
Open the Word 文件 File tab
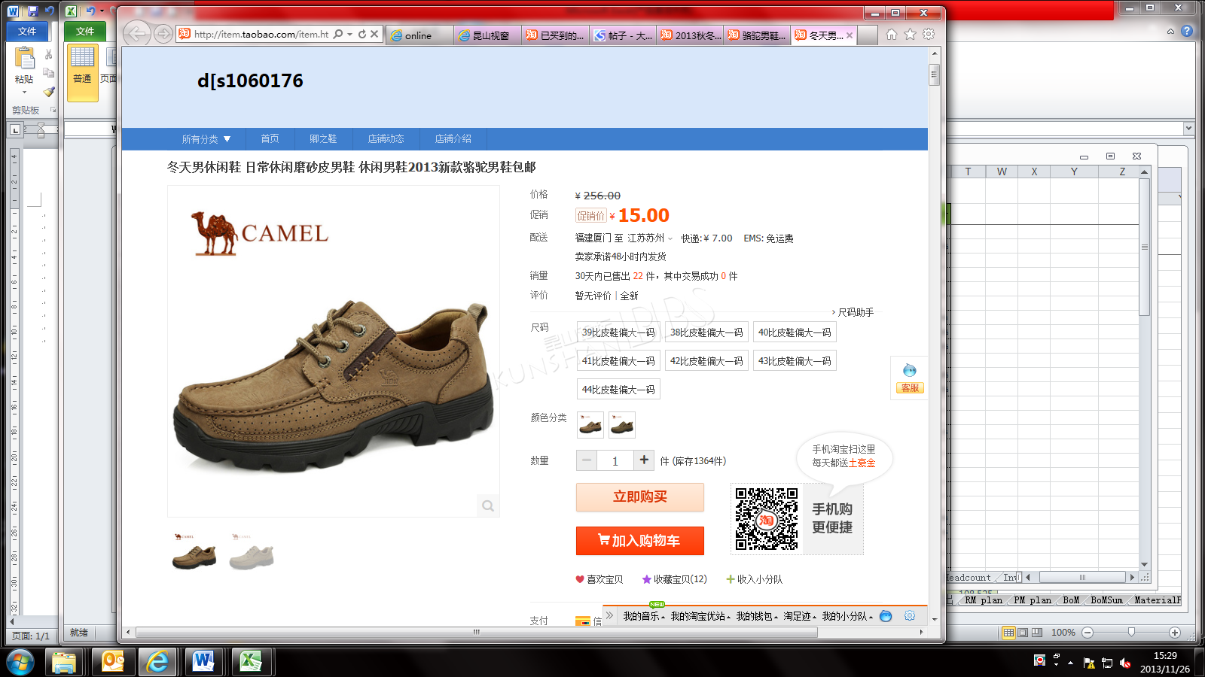[27, 31]
